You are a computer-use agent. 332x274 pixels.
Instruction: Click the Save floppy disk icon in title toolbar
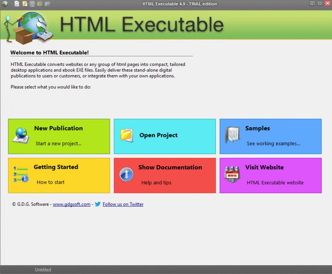[x=32, y=4]
